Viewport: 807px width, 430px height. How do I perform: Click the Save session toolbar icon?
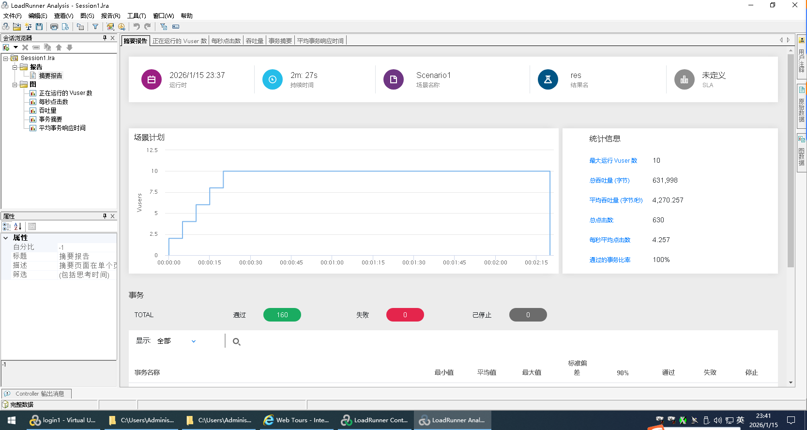point(39,27)
